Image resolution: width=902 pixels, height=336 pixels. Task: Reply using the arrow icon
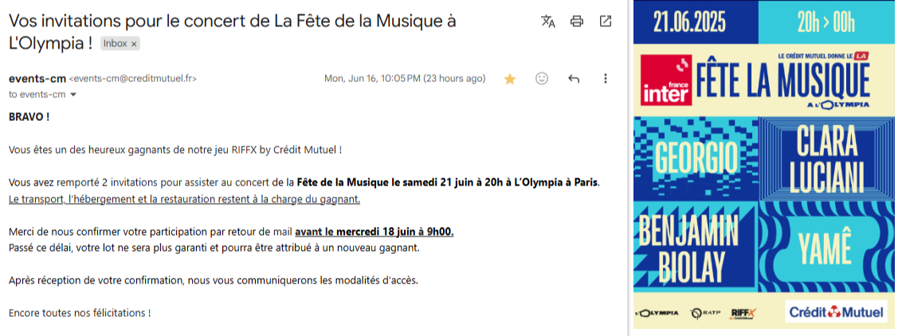tap(574, 79)
